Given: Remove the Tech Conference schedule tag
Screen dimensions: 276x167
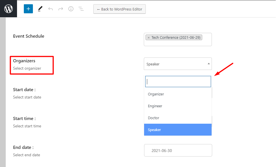Looking at the screenshot, I should coord(149,38).
